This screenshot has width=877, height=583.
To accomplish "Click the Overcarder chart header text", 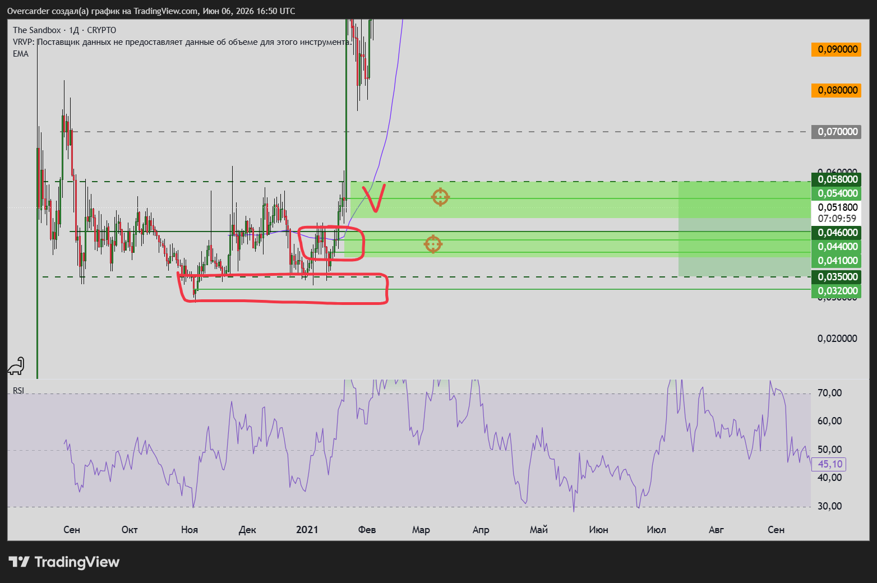I will (x=151, y=11).
